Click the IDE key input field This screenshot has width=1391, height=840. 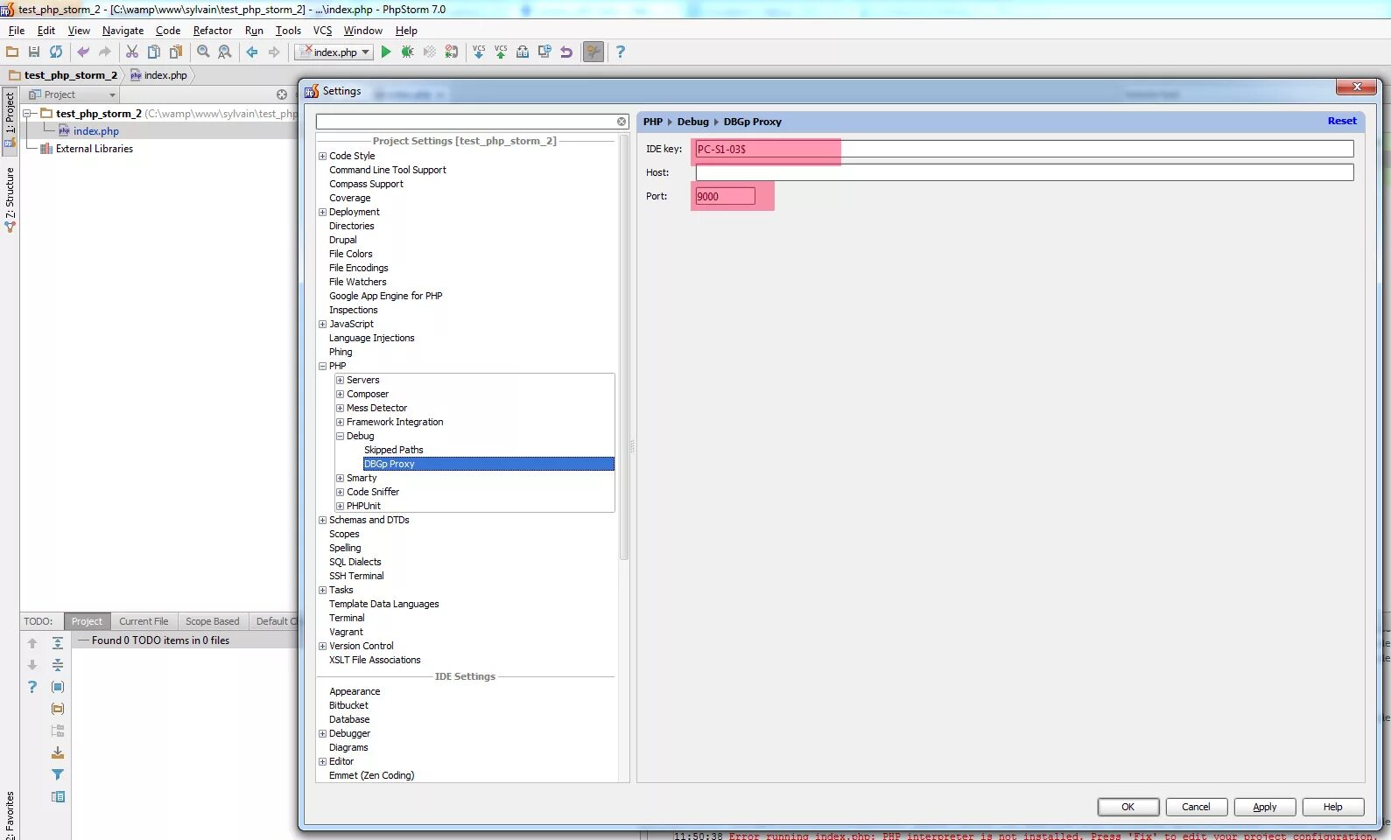[1024, 149]
